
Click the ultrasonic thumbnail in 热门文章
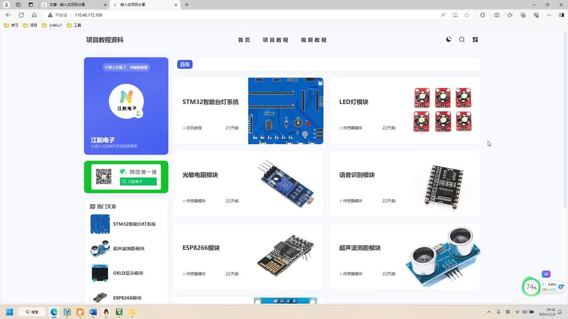100,249
